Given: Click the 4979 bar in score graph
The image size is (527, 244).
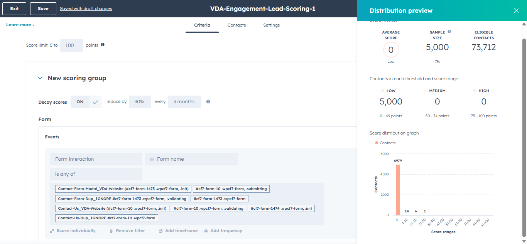Looking at the screenshot, I should 398,190.
